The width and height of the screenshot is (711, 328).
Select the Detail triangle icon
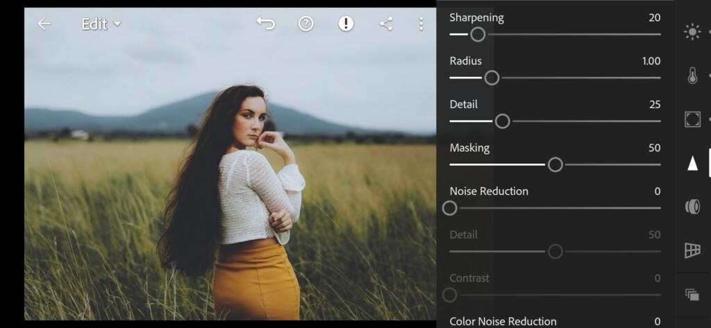click(692, 163)
